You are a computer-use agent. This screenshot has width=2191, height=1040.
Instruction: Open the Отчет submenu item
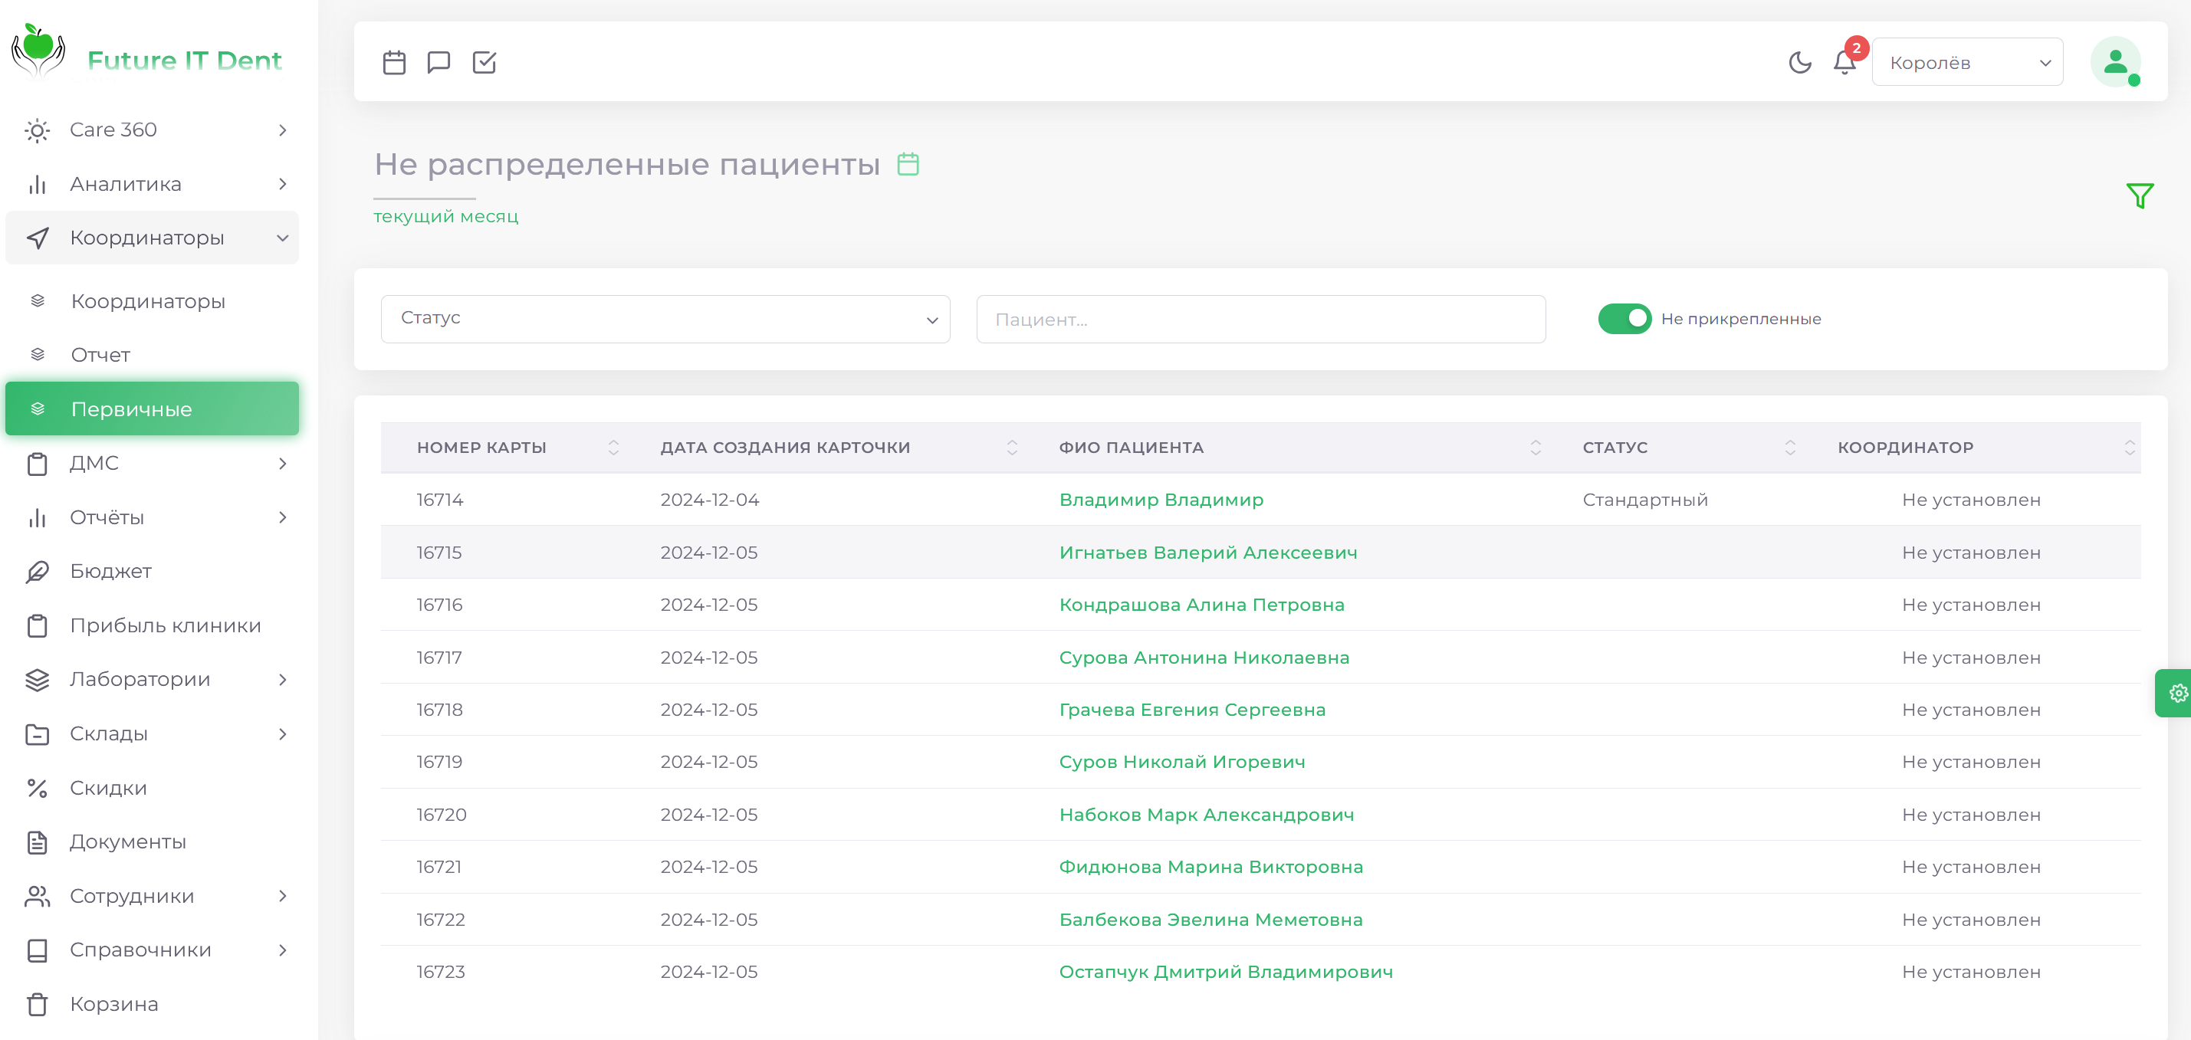click(100, 355)
